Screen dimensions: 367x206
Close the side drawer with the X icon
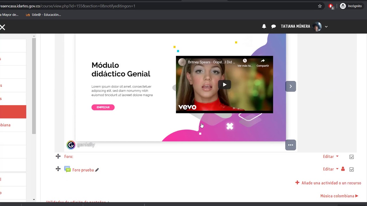[x=3, y=27]
